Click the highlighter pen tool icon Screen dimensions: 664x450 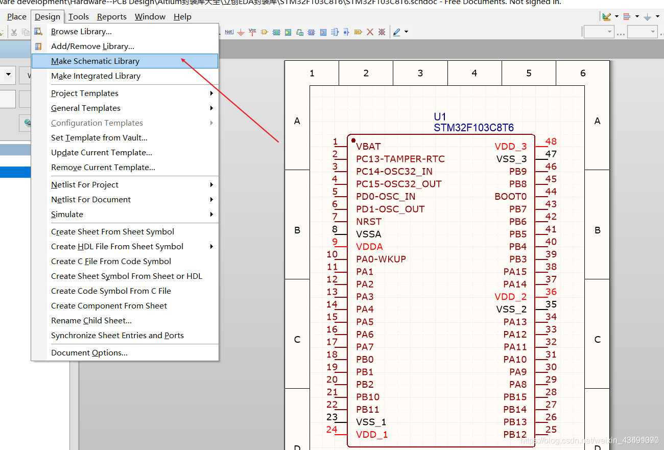[397, 32]
